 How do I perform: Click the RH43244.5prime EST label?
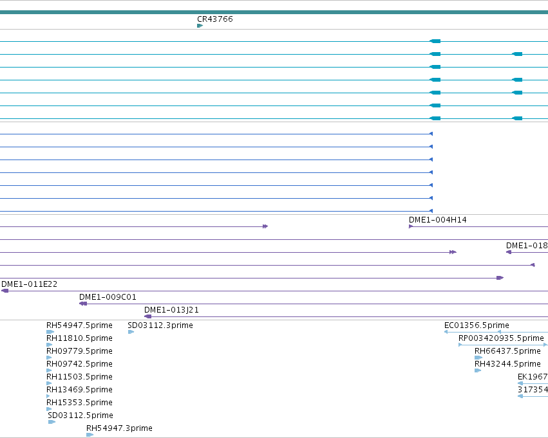[x=507, y=364]
